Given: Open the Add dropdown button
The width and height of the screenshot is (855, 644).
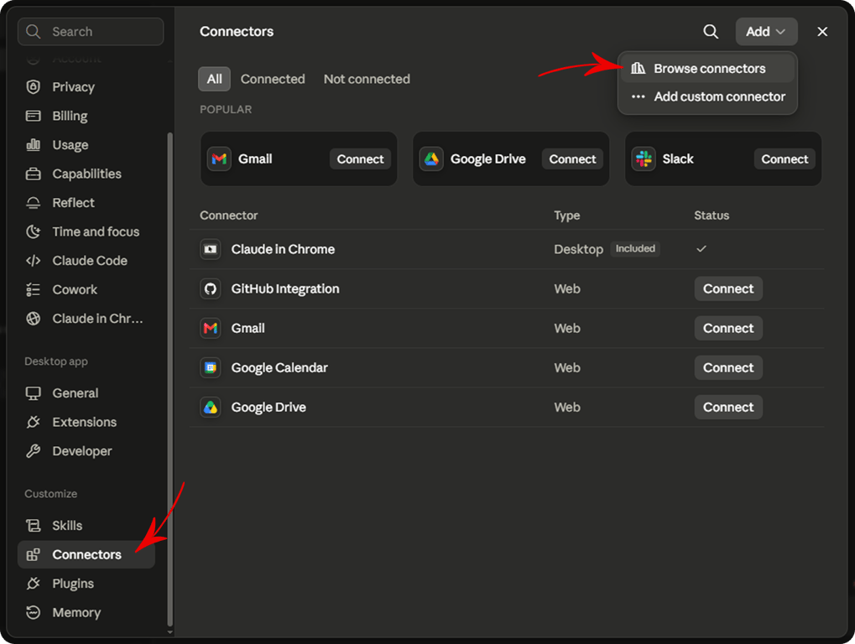Looking at the screenshot, I should pyautogui.click(x=766, y=32).
